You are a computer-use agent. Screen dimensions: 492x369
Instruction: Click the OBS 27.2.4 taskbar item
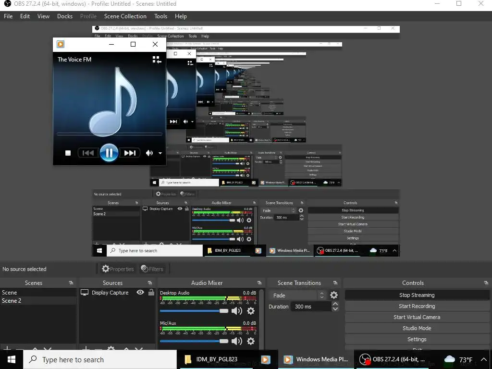tap(392, 359)
